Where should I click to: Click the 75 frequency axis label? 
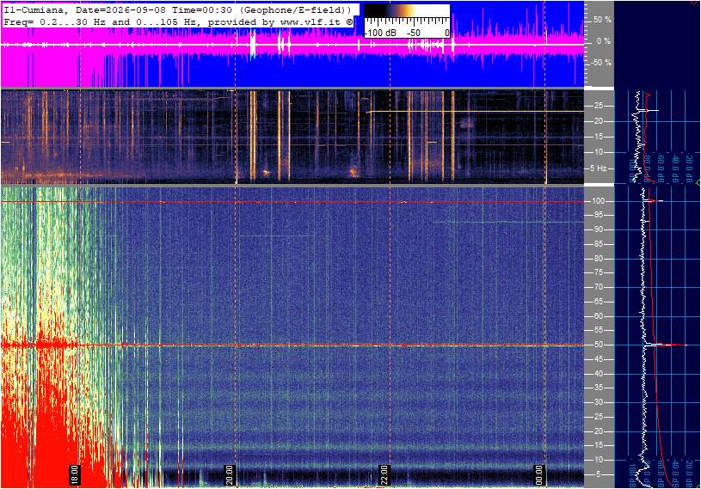pos(598,272)
